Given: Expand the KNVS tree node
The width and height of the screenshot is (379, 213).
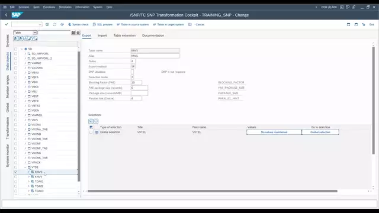Looking at the screenshot, I should 29,172.
